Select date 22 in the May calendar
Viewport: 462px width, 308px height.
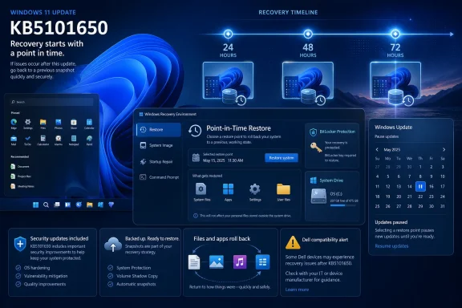420,197
